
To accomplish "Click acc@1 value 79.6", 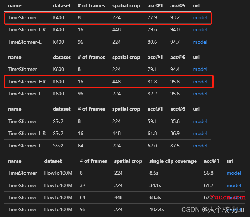I will point(152,29).
